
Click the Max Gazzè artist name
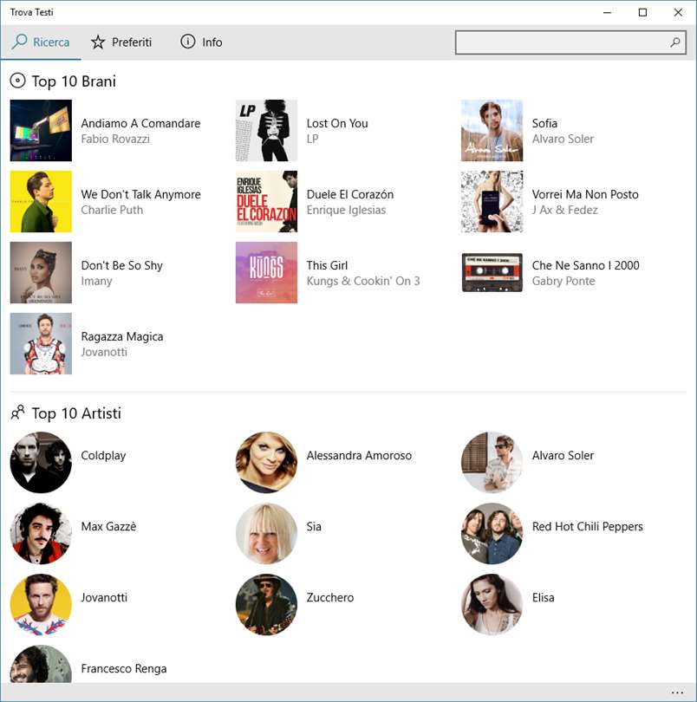point(108,527)
